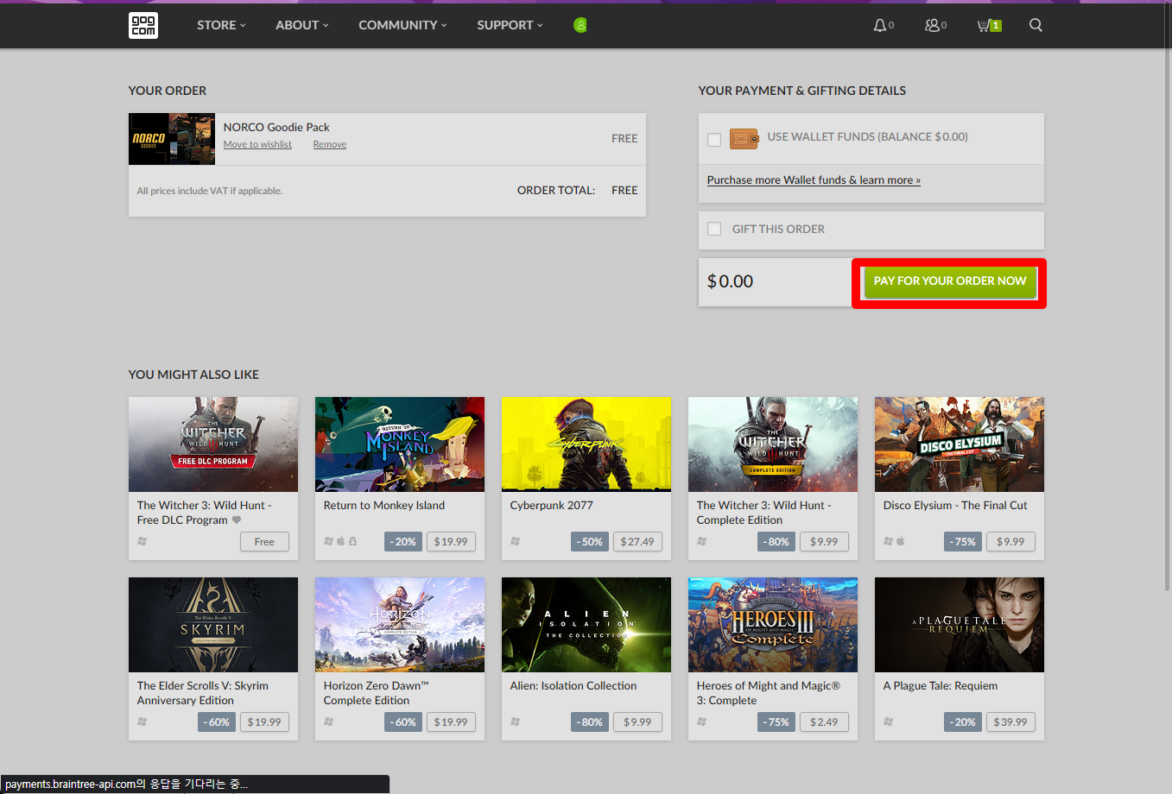Click $9.99 price on Disco Elysium
The width and height of the screenshot is (1172, 794).
1010,542
